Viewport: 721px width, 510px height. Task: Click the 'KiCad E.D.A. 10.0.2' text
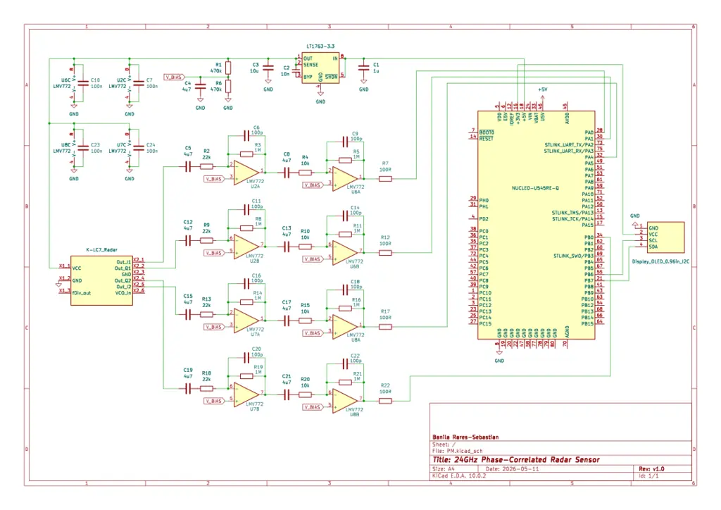459,475
